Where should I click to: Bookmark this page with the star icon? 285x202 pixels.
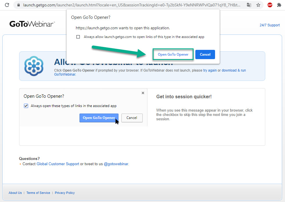pyautogui.click(x=258, y=5)
